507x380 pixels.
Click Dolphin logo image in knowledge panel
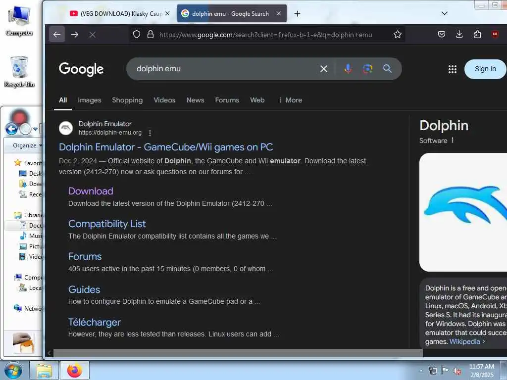click(463, 212)
